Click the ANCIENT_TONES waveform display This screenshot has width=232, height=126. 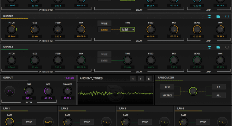pyautogui.click(x=115, y=94)
